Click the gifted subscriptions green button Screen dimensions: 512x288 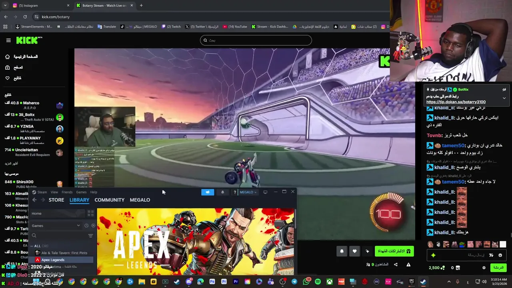point(394,251)
